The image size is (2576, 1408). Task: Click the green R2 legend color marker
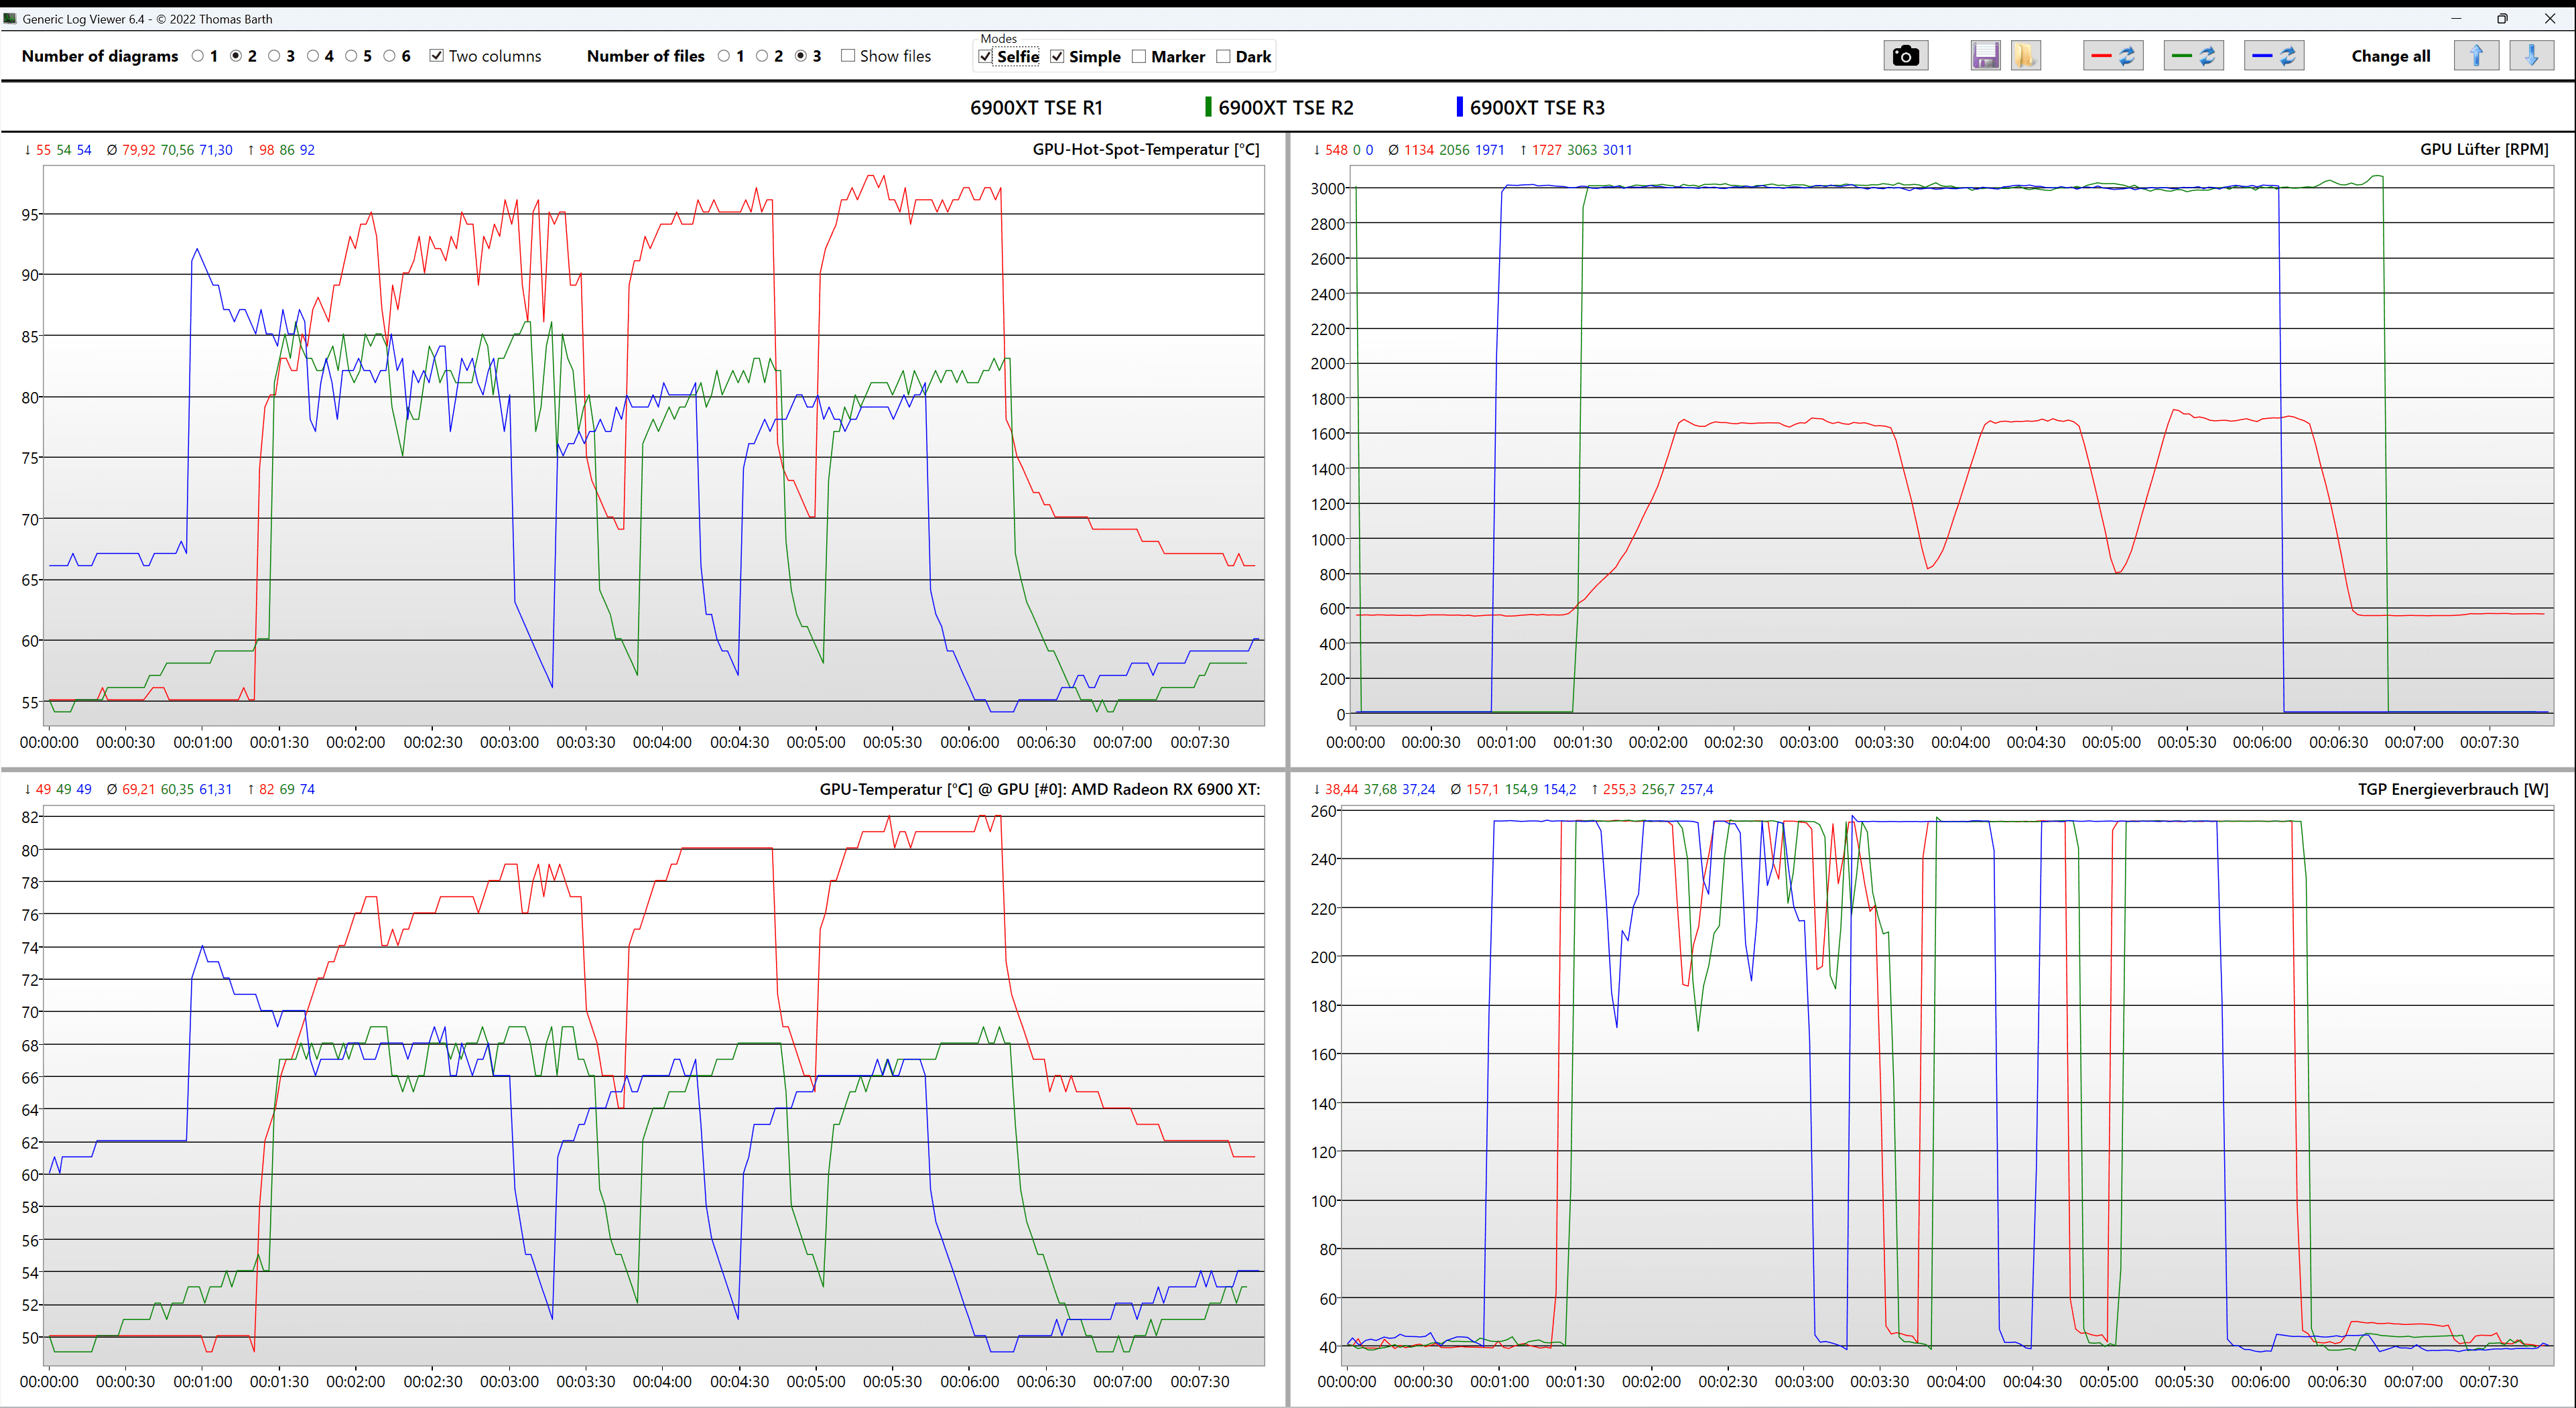(x=1208, y=107)
